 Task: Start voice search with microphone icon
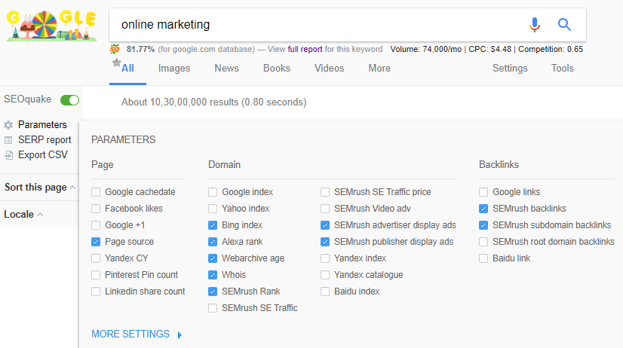point(535,25)
